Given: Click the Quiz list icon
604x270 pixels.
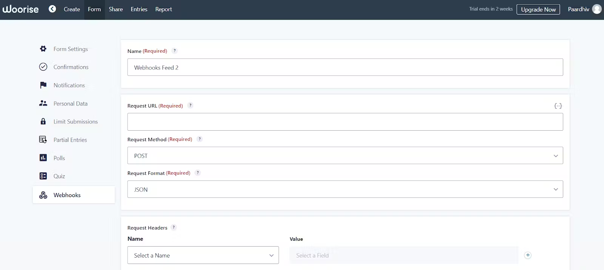Looking at the screenshot, I should pos(43,176).
